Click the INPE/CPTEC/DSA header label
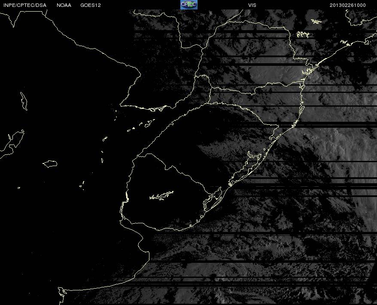 [x=25, y=5]
